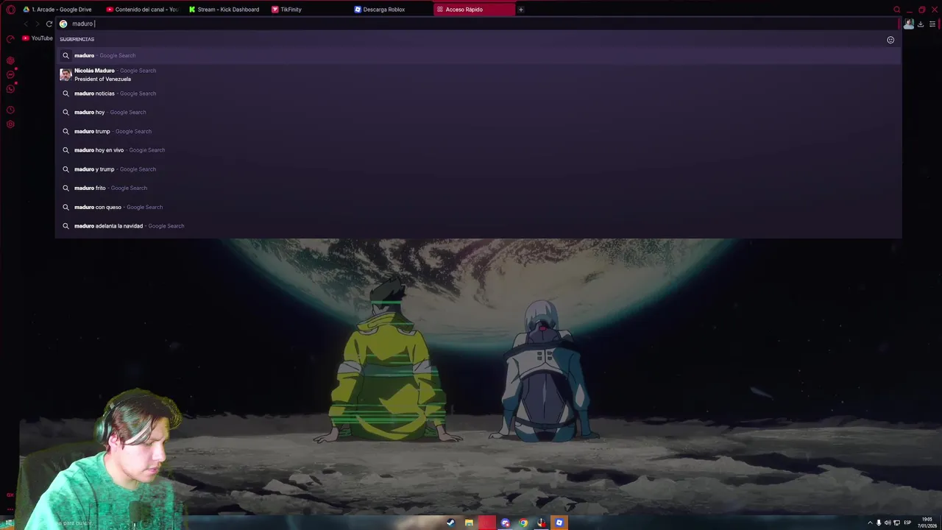Image resolution: width=942 pixels, height=530 pixels.
Task: Activate the Acceso Rápido tab
Action: (x=474, y=10)
